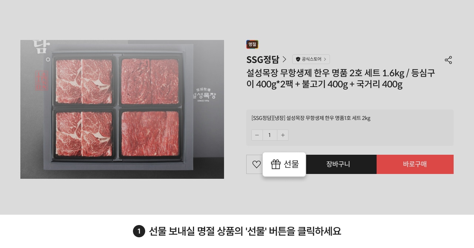Screen dimensions: 474x248
Task: Expand the chevron next to SSG정담
Action: 284,59
